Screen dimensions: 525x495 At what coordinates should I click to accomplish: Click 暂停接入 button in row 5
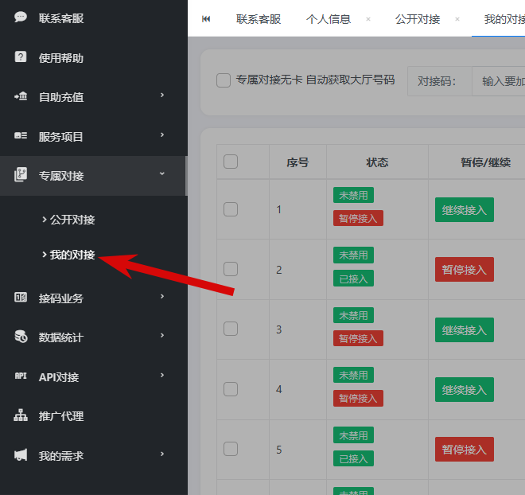point(465,449)
